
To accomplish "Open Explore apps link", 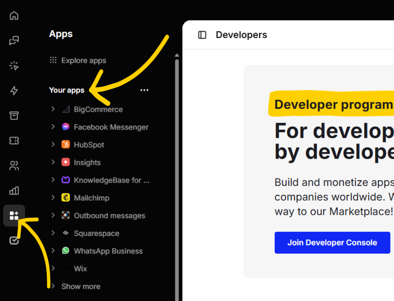I will click(x=84, y=60).
